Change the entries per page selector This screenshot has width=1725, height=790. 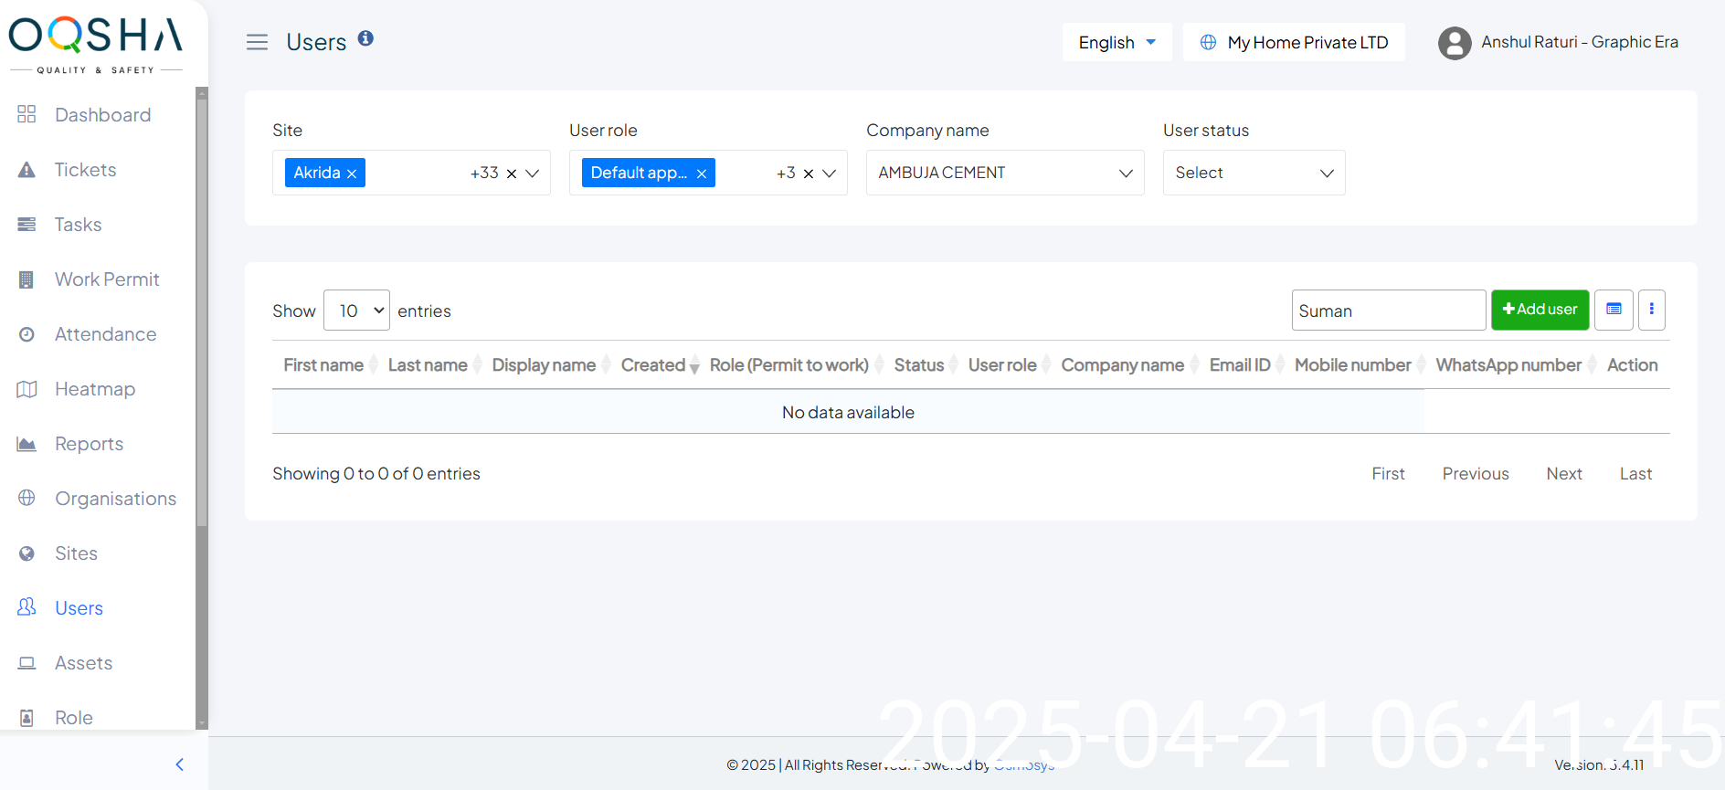(x=356, y=311)
